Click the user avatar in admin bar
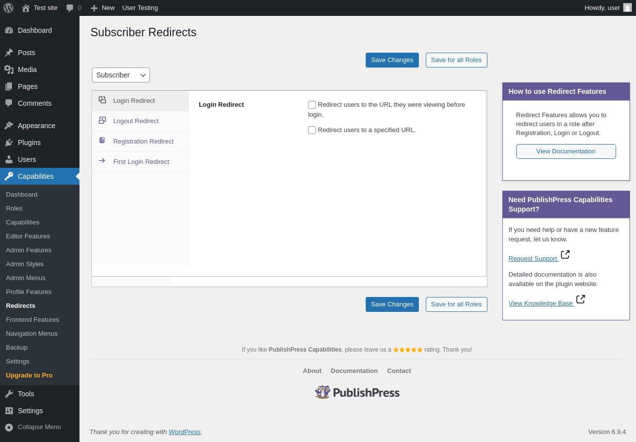The height and width of the screenshot is (442, 636). pyautogui.click(x=628, y=8)
